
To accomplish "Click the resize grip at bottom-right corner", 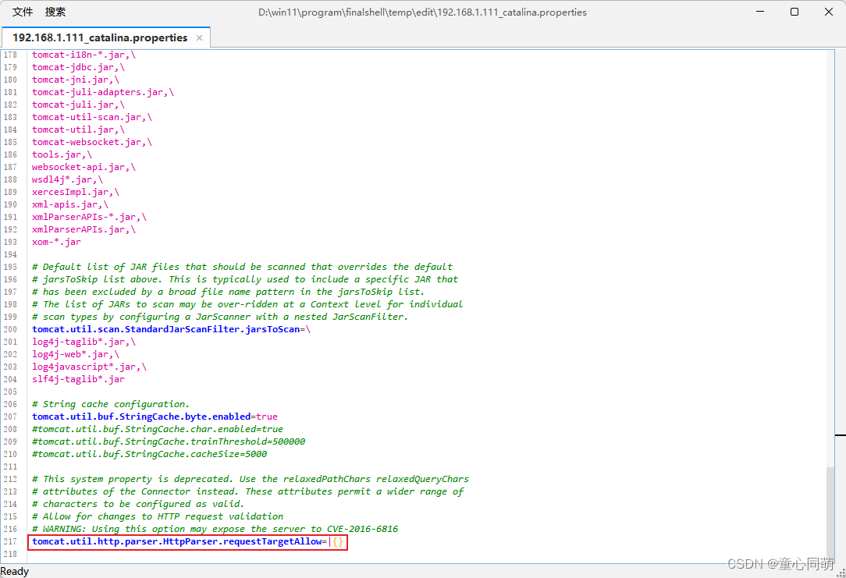I will click(x=841, y=574).
